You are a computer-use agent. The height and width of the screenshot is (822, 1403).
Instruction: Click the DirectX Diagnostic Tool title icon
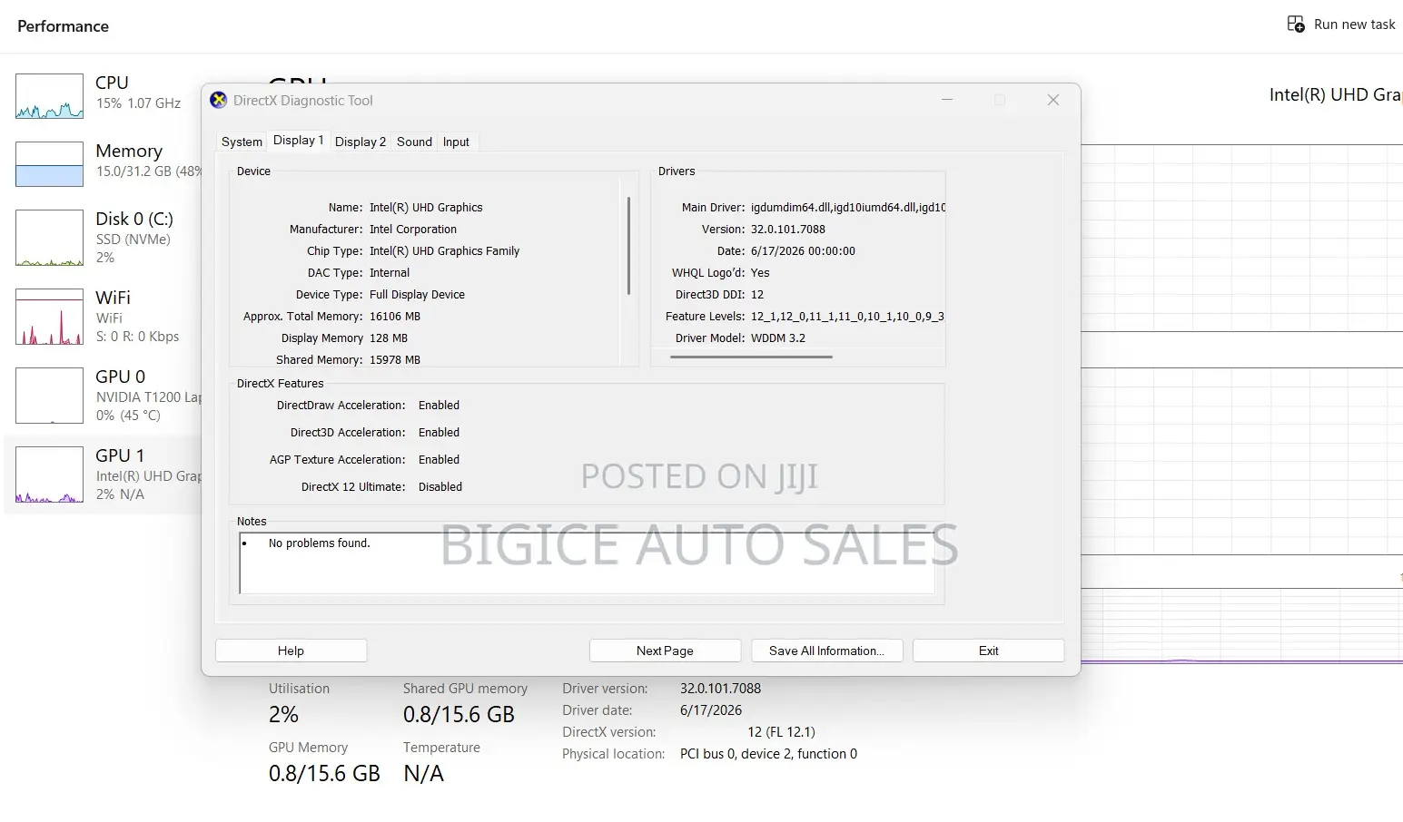point(219,100)
